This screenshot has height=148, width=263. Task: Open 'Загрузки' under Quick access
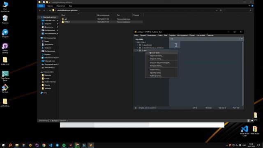click(48, 24)
